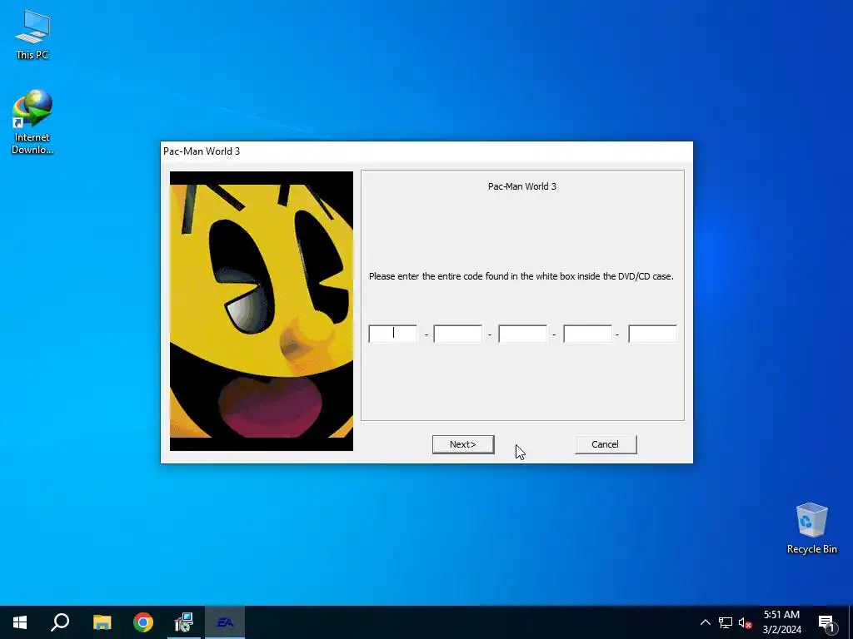Image resolution: width=853 pixels, height=639 pixels.
Task: Switch to the EA installer taskbar item
Action: point(225,622)
